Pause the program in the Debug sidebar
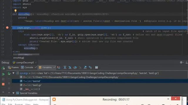This screenshot has width=188, height=105. (3, 79)
